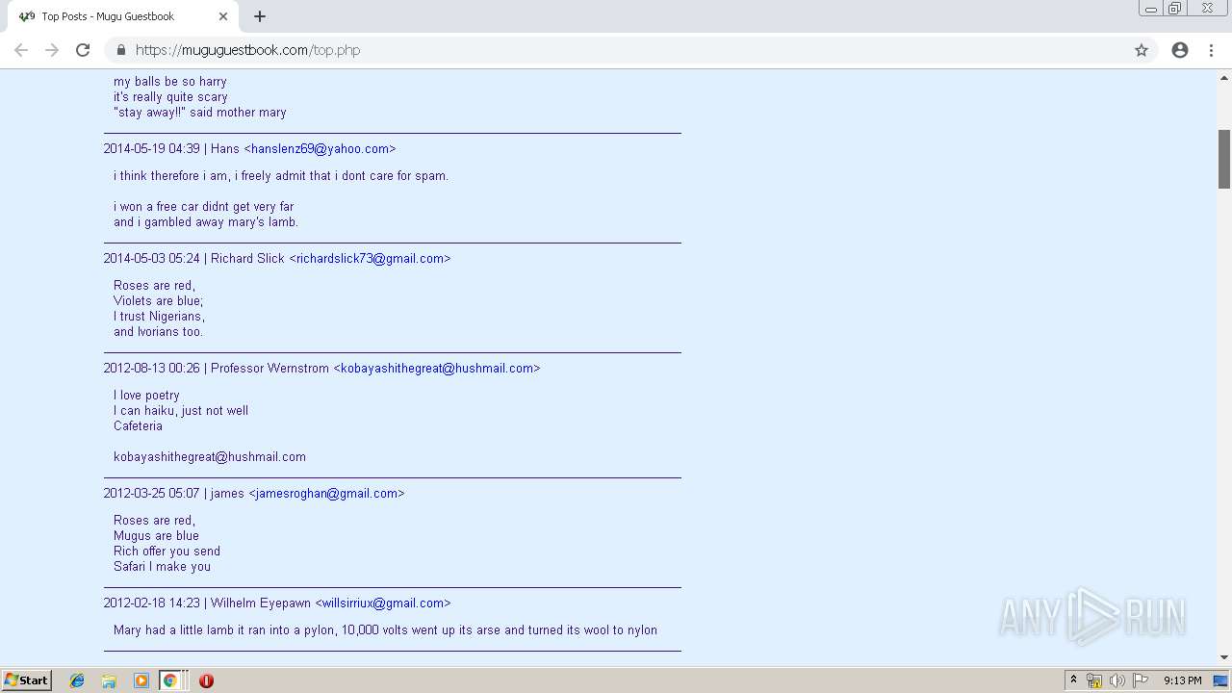Viewport: 1232px width, 693px height.
Task: Open the Chrome three-dot menu
Action: pos(1211,50)
